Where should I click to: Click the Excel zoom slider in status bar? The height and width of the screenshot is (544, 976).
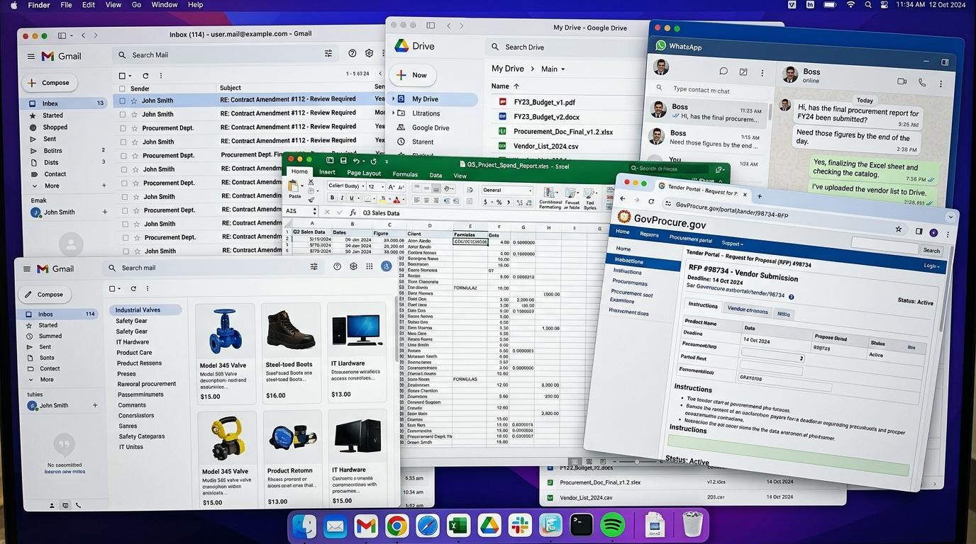636,462
